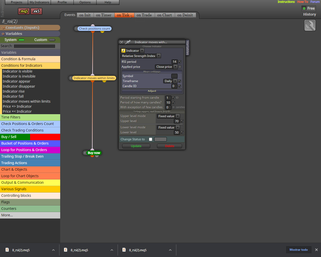The image size is (321, 257).
Task: Toggle the Candle ID checkbox
Action: point(180,86)
